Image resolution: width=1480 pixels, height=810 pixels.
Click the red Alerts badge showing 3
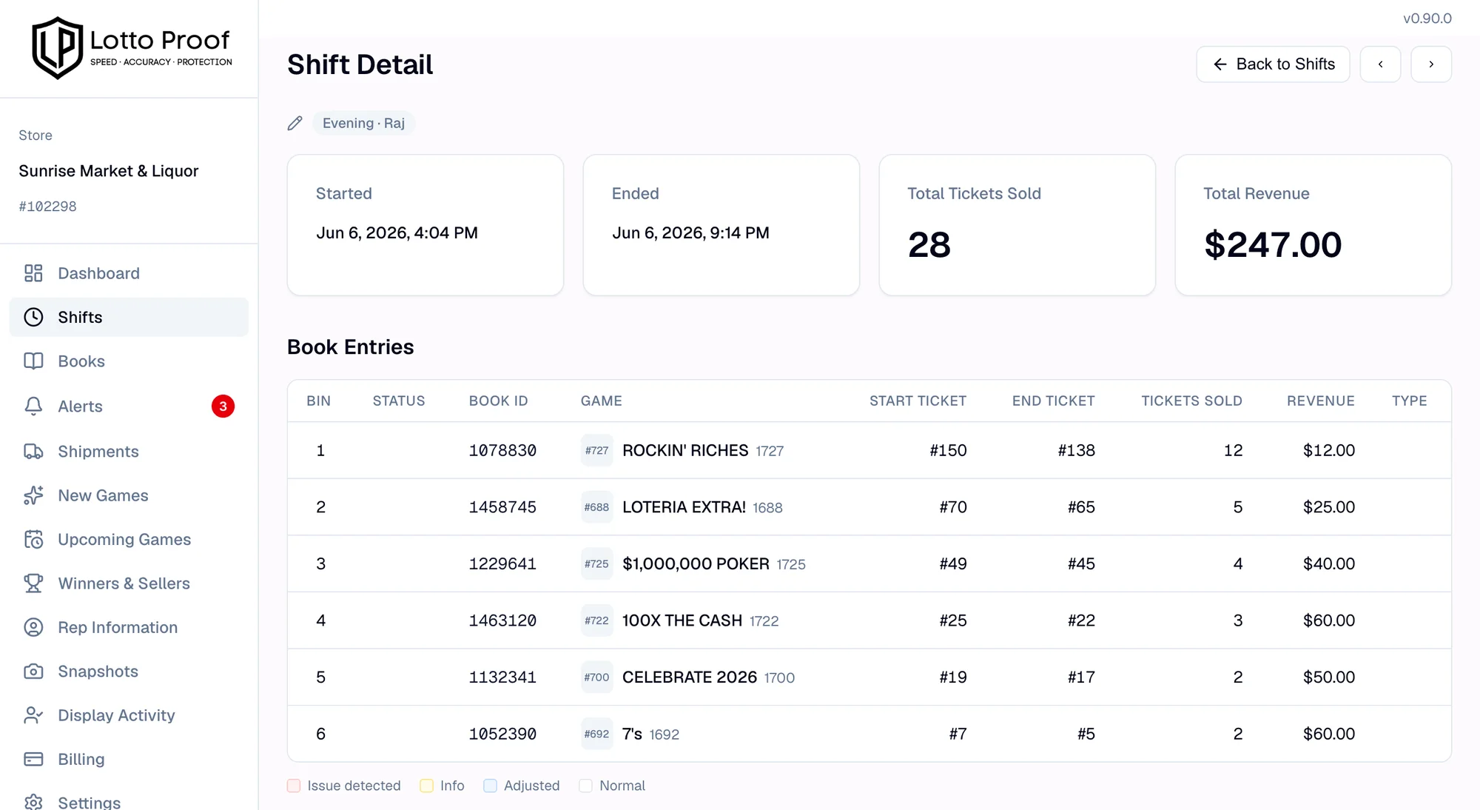pos(223,406)
